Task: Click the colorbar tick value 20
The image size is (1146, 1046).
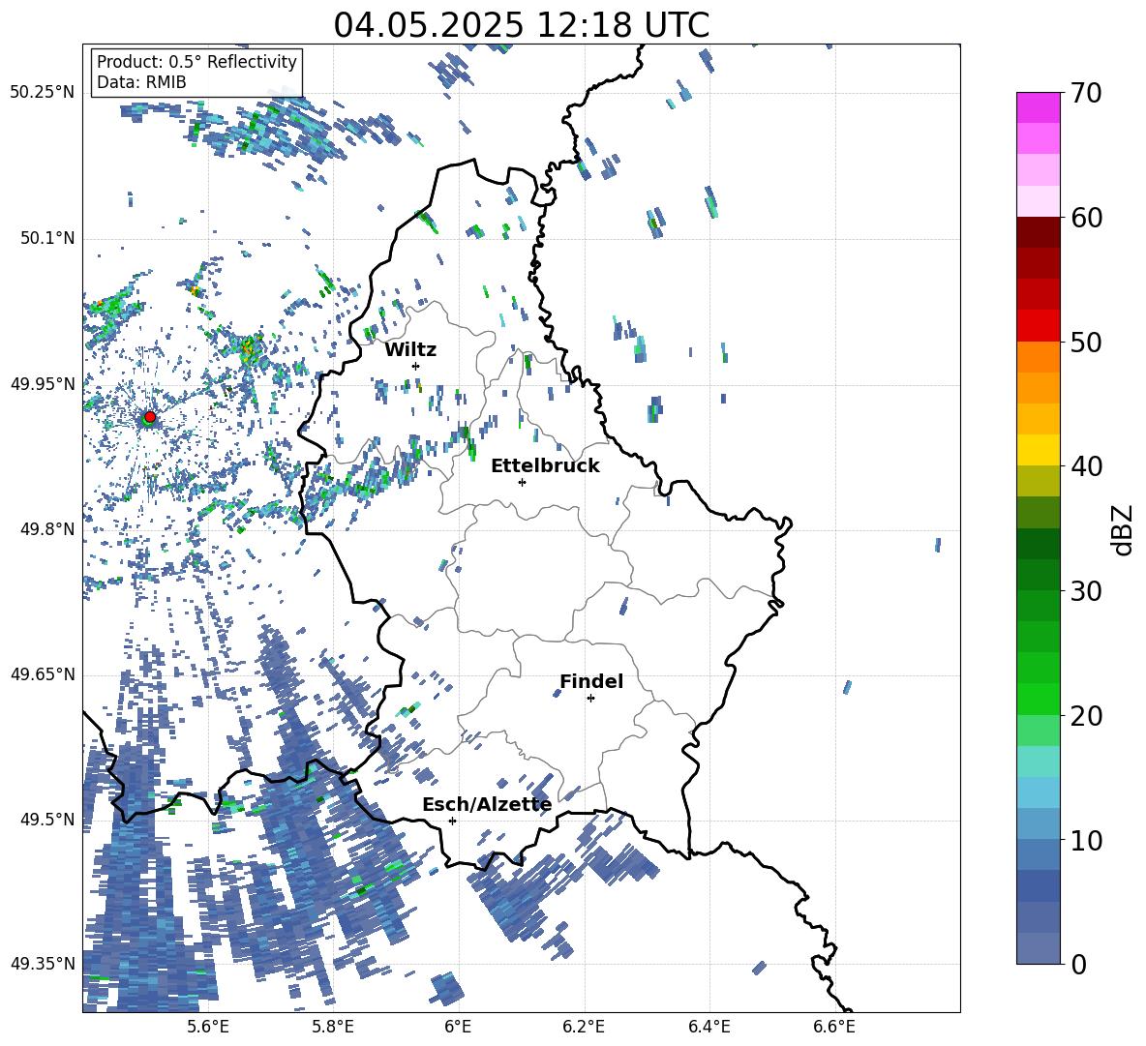Action: [1086, 716]
